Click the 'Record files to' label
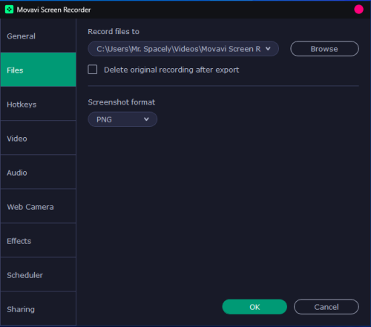Viewport: 371px width, 327px height. coord(114,32)
